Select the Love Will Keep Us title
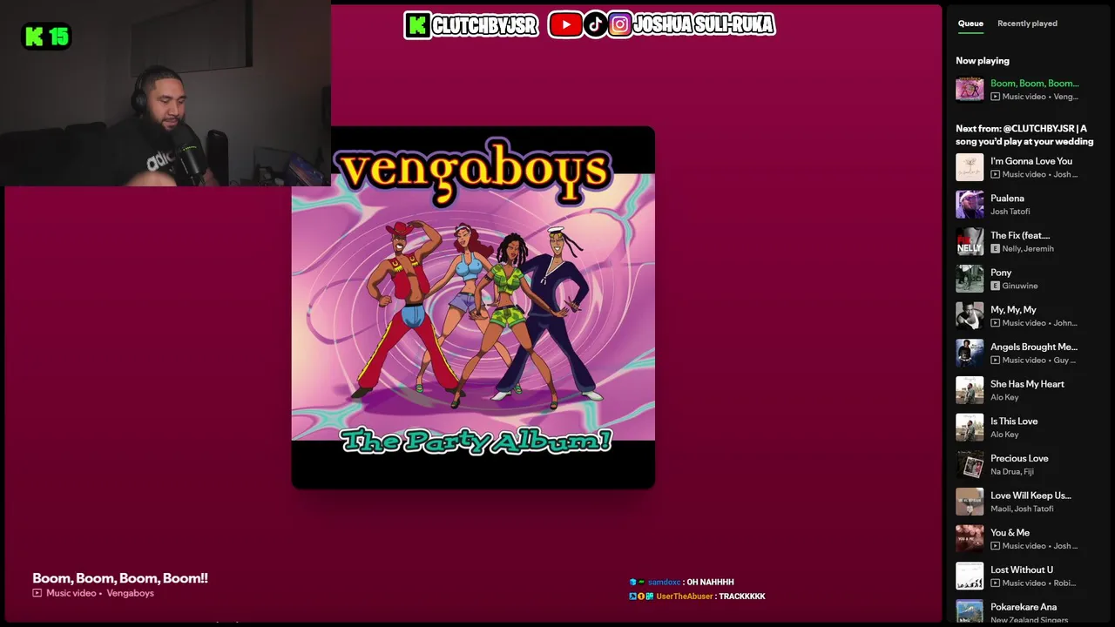This screenshot has height=627, width=1115. click(1031, 496)
